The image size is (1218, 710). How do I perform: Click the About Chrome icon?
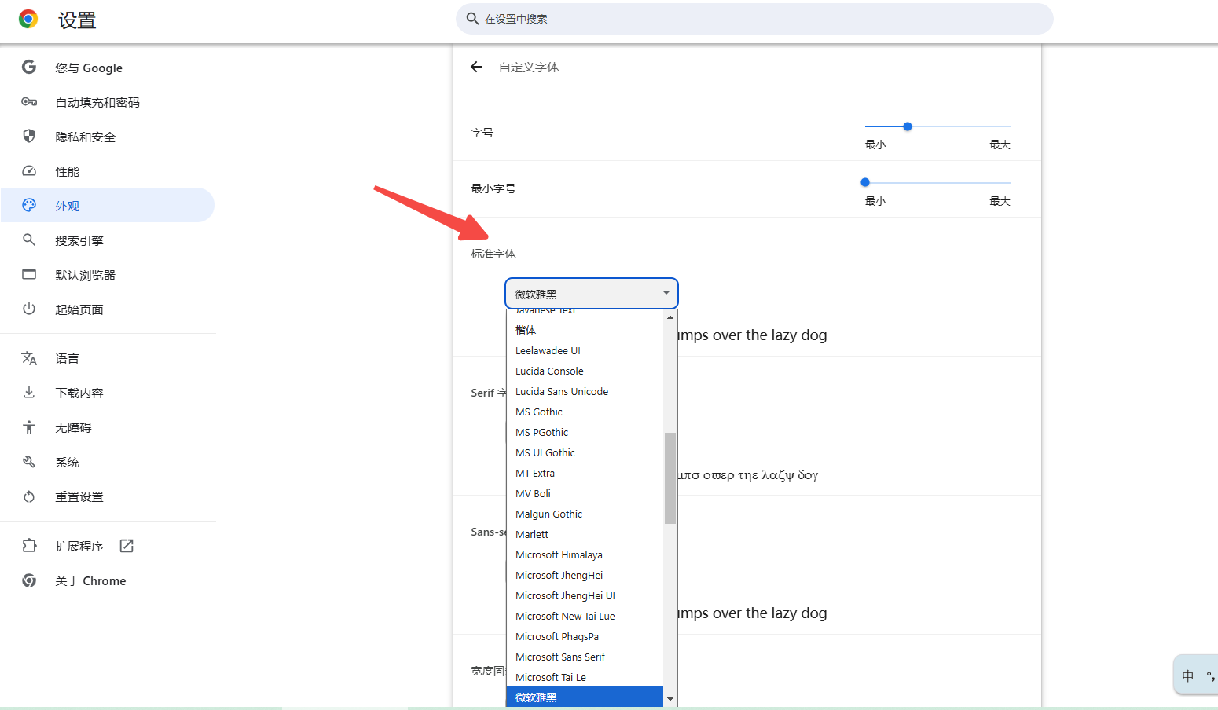[29, 580]
